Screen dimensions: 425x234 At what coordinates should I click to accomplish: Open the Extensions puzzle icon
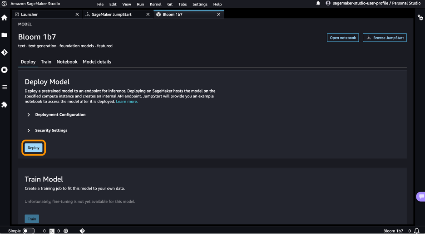tap(5, 105)
